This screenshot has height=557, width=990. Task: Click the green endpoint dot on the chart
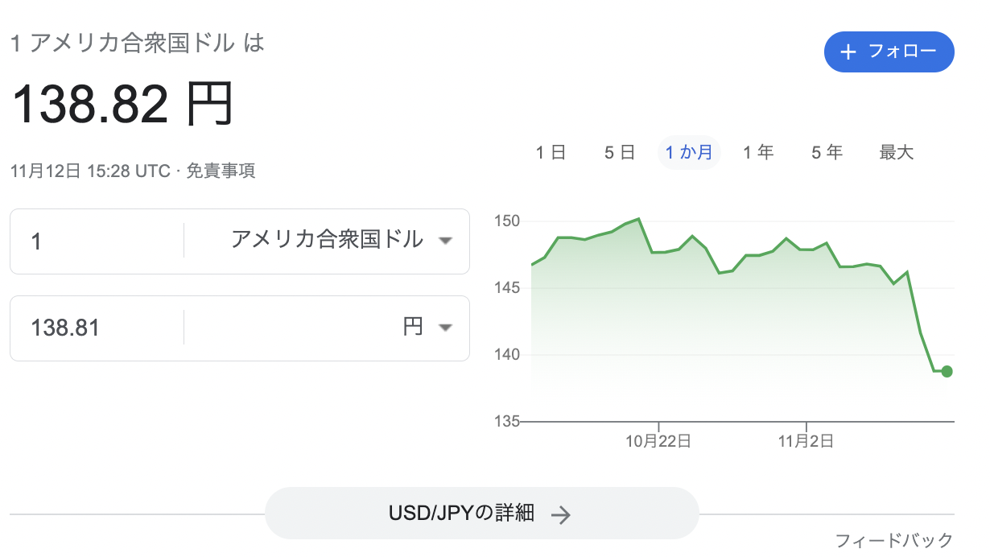click(x=947, y=371)
